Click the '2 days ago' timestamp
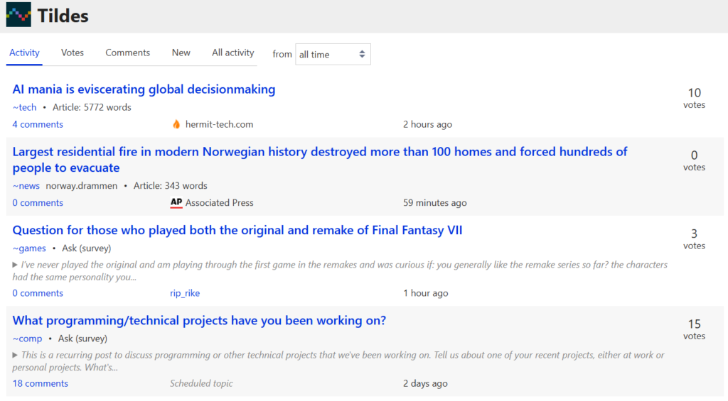 tap(425, 383)
